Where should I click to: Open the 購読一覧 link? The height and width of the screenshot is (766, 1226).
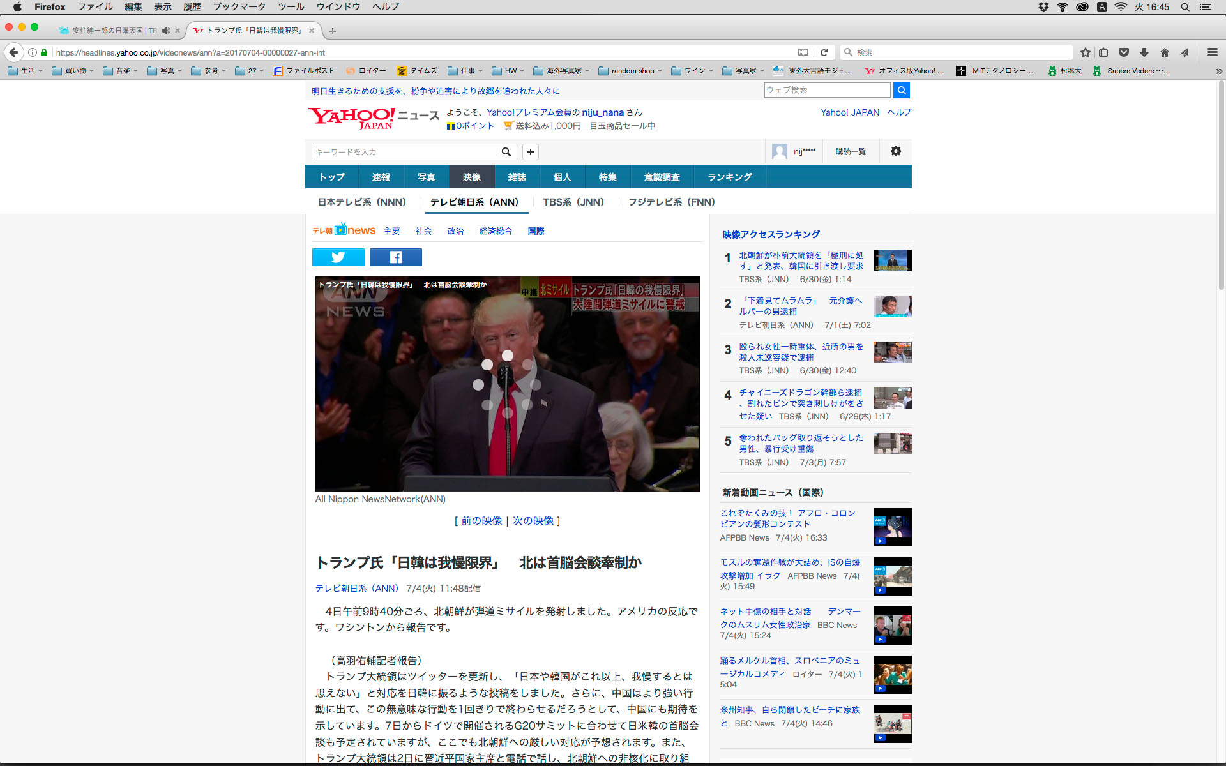point(851,151)
